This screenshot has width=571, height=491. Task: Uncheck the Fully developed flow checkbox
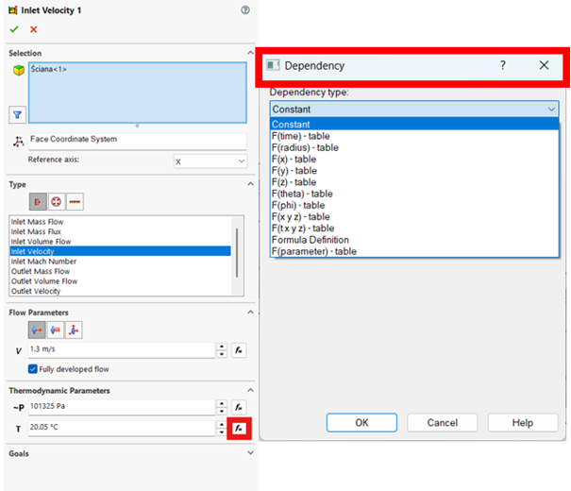point(33,369)
